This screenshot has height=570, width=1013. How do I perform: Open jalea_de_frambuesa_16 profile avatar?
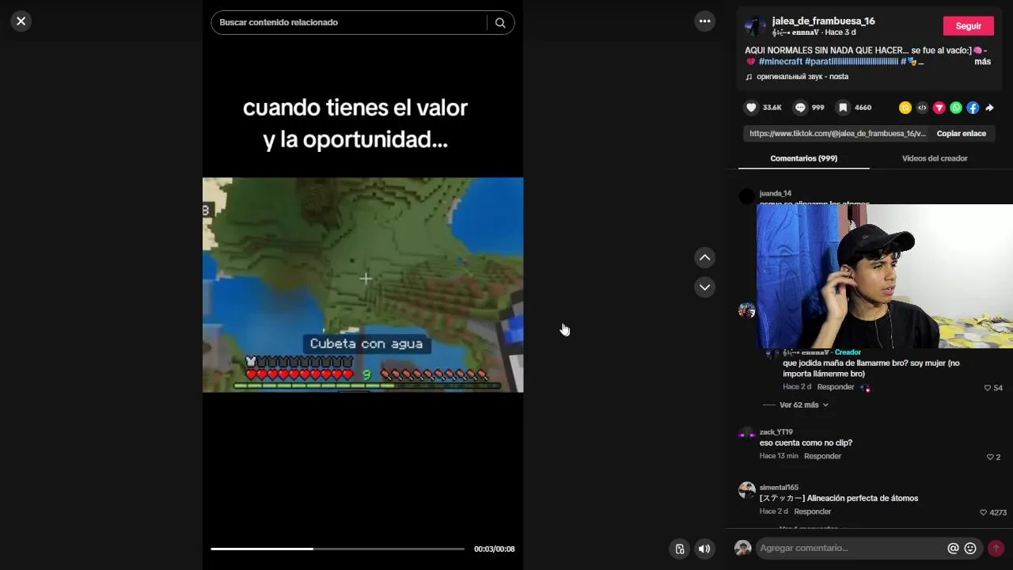pos(755,26)
